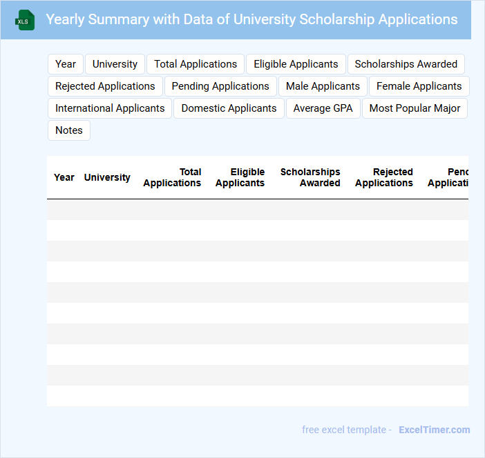The width and height of the screenshot is (485, 458).
Task: Select the University tag
Action: point(115,64)
